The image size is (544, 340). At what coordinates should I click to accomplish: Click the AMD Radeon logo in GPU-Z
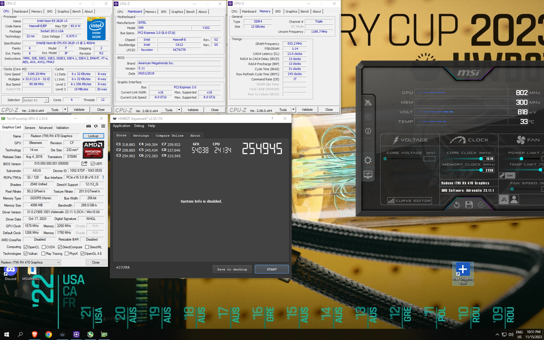(93, 149)
